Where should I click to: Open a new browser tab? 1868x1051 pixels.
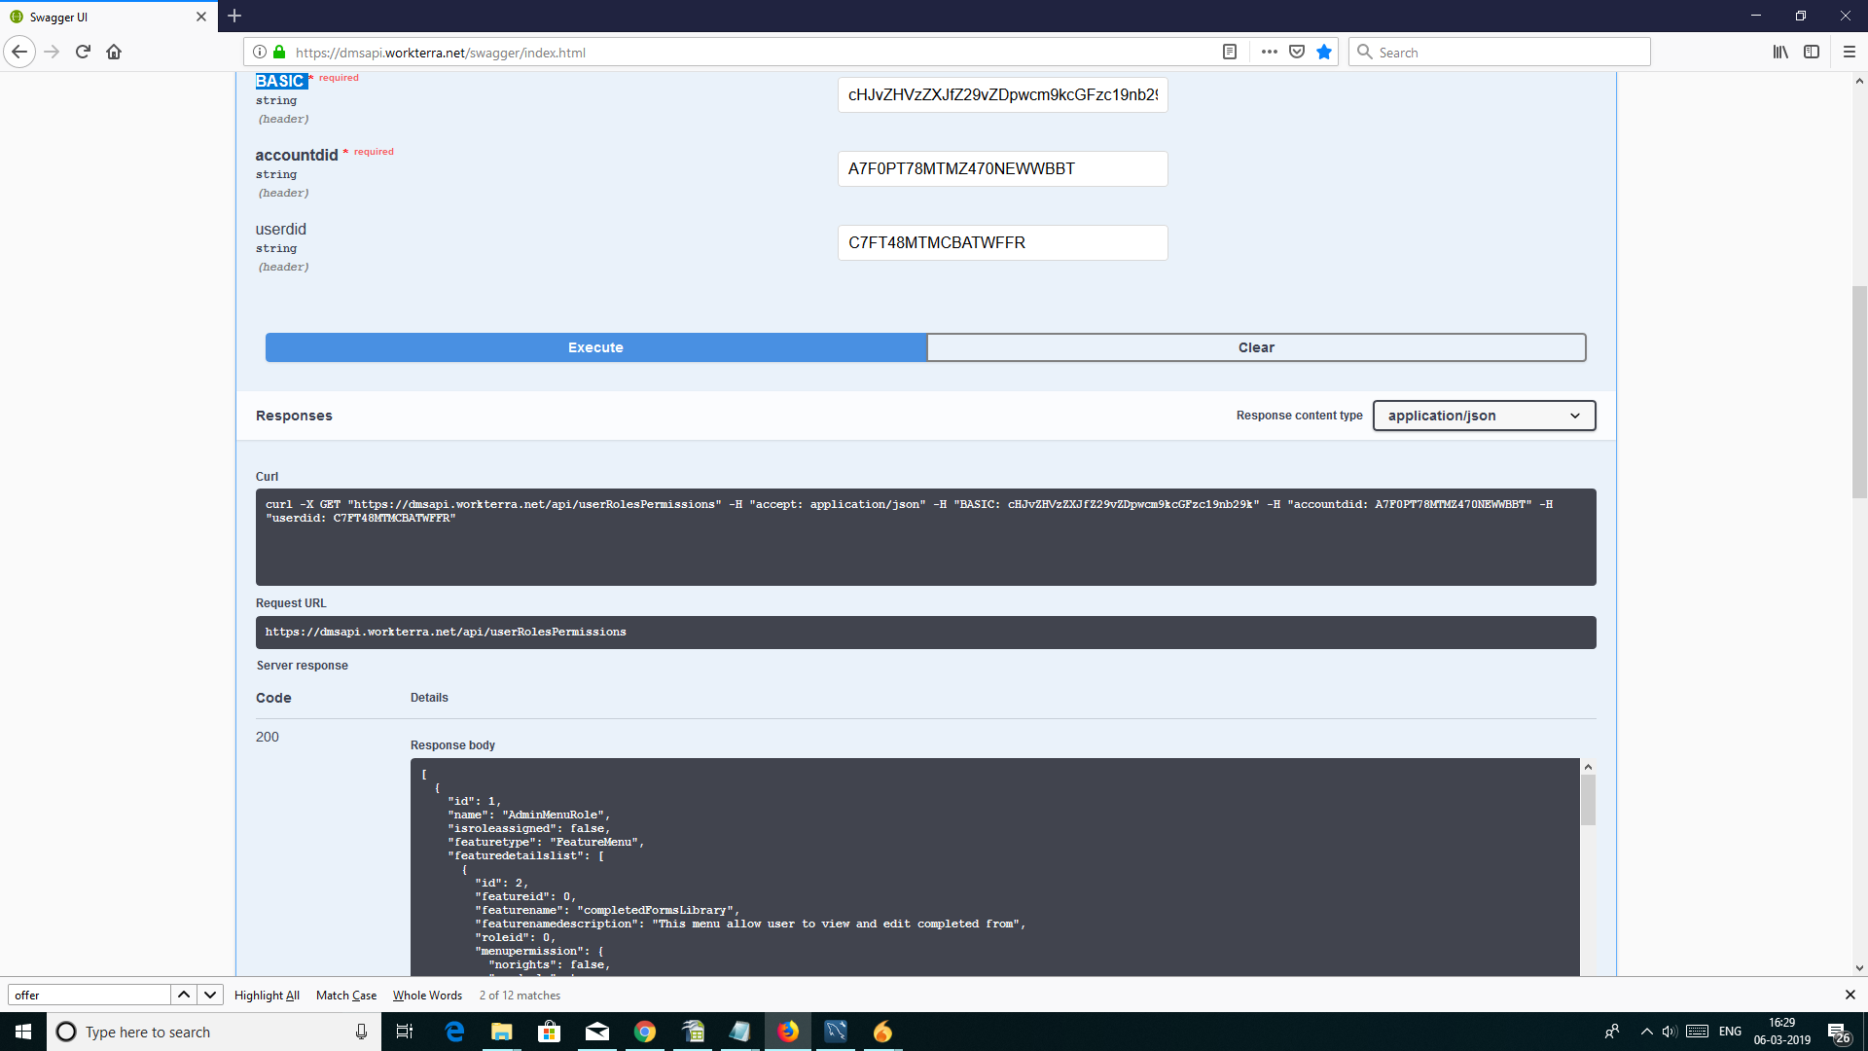(x=234, y=16)
